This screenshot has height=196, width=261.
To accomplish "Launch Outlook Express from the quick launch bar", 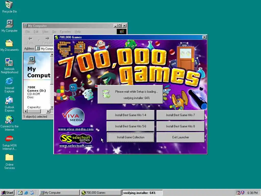I will click(x=32, y=193).
